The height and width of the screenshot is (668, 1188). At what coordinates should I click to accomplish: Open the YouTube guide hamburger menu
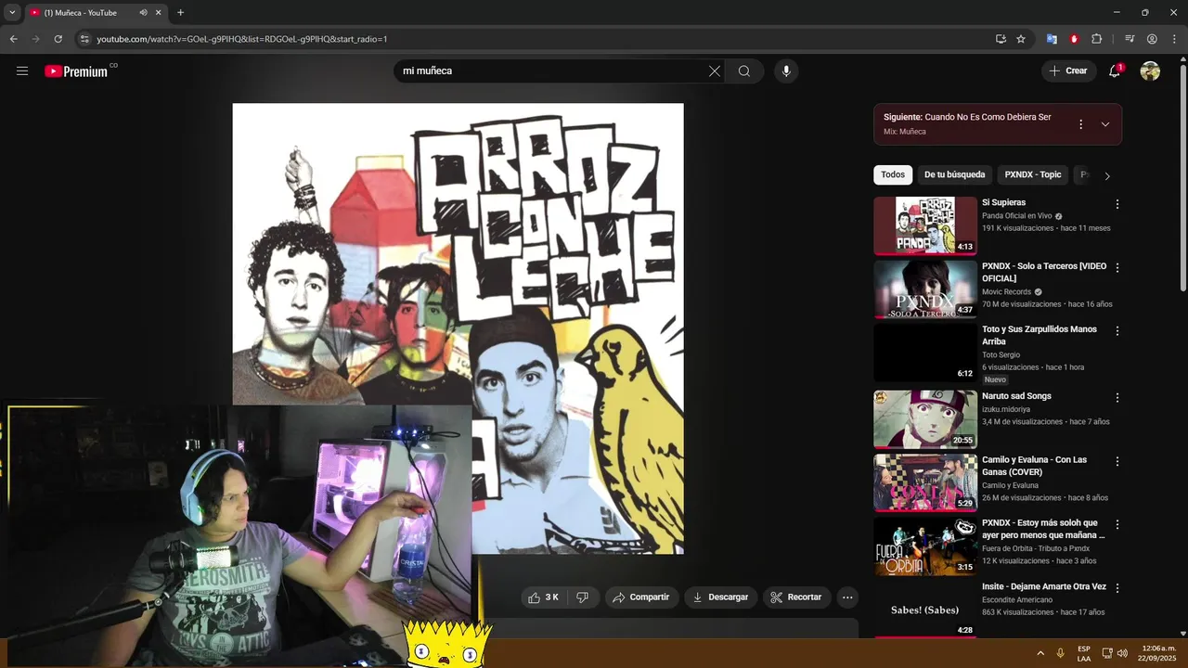(x=22, y=71)
